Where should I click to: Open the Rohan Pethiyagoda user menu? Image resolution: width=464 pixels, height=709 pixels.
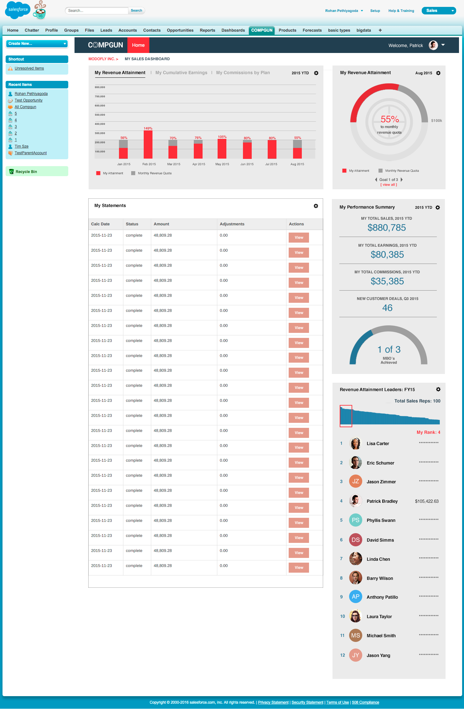[x=344, y=11]
